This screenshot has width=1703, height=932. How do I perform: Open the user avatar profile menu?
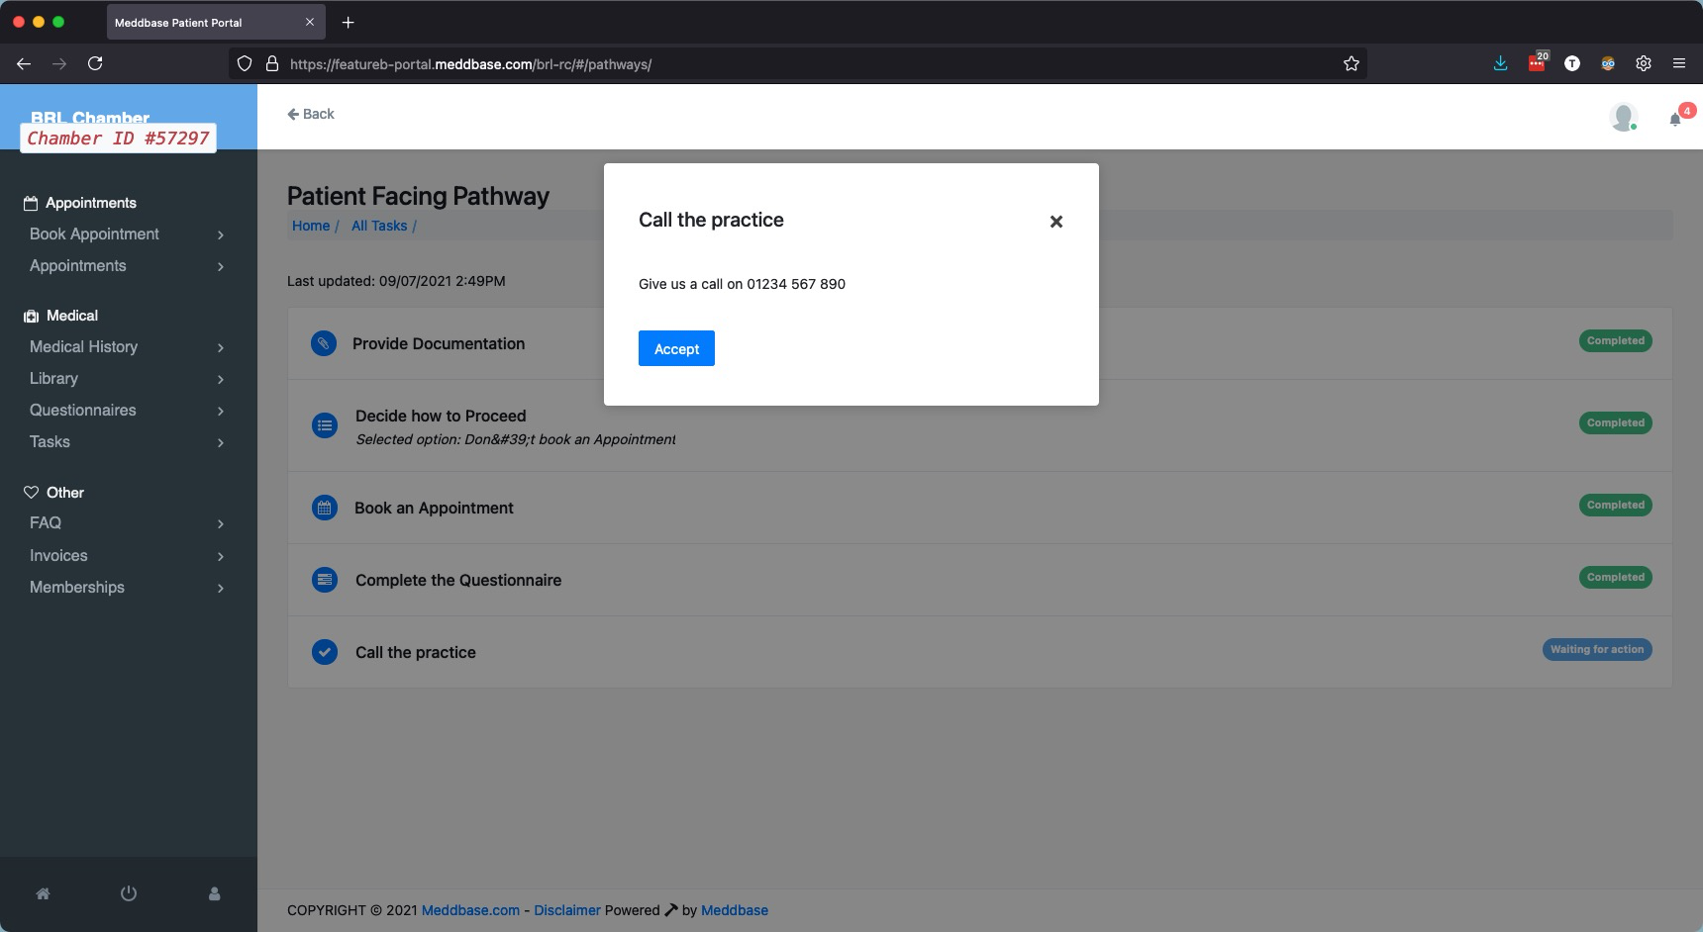tap(1622, 117)
